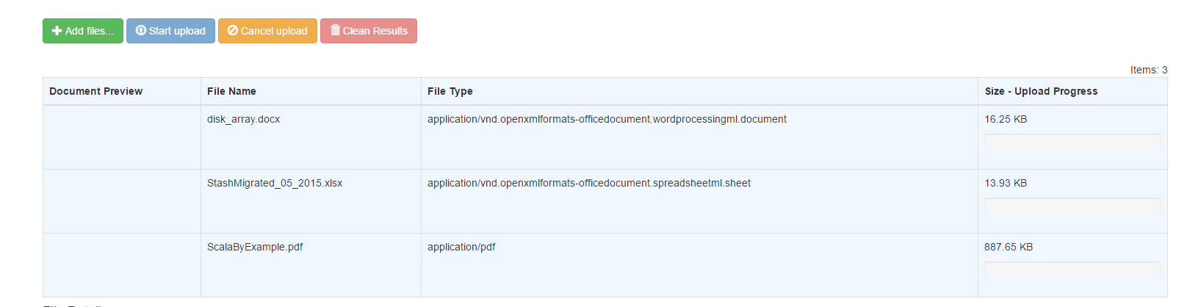Viewport: 1187px width, 307px height.
Task: Click the upload arrow icon on Start upload
Action: pos(141,31)
